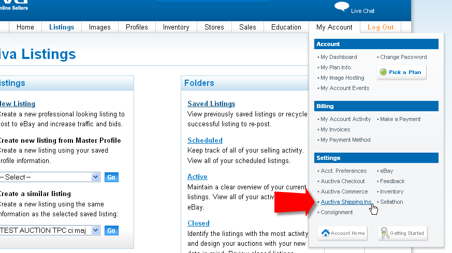The image size is (452, 253).
Task: Open the My Account menu tab
Action: [334, 27]
